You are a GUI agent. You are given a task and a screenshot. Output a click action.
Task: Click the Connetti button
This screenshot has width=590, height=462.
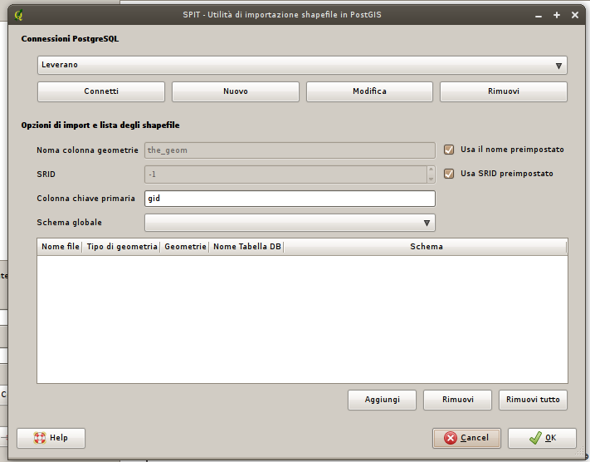[x=101, y=91]
